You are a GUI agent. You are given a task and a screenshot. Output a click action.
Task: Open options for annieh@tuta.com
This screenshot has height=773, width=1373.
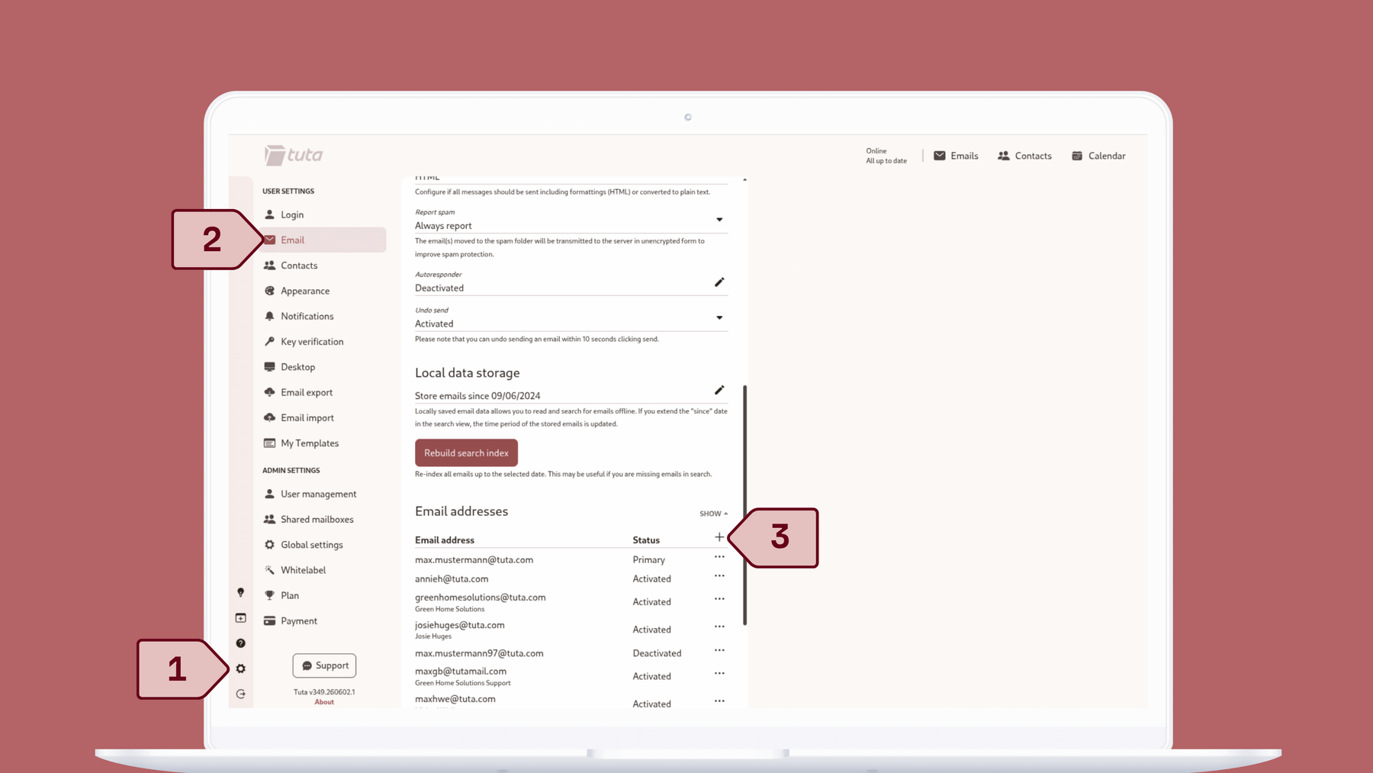pos(719,576)
